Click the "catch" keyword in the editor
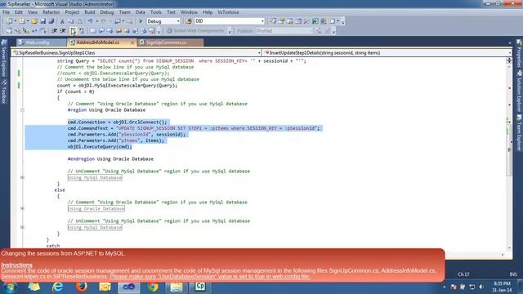The height and width of the screenshot is (294, 523). pyautogui.click(x=53, y=246)
